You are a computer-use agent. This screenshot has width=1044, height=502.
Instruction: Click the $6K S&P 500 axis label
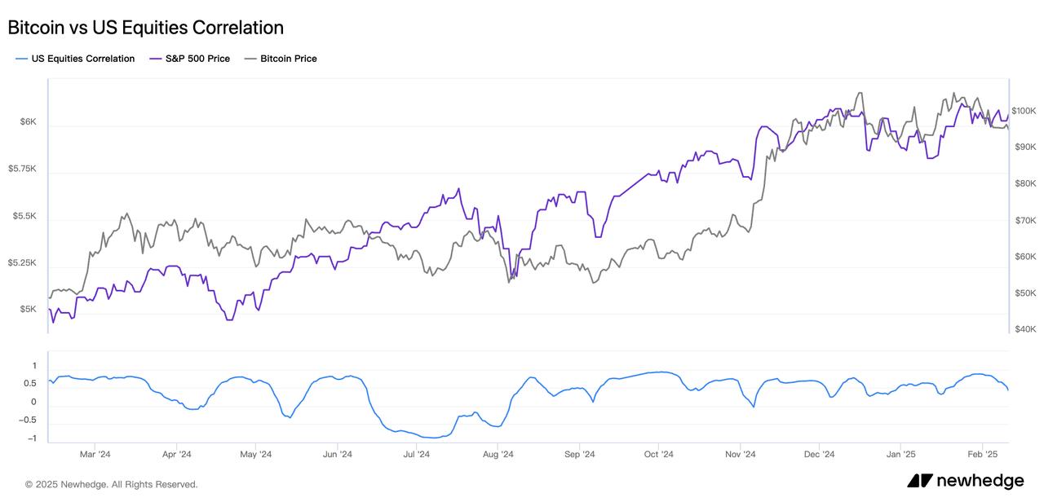pyautogui.click(x=29, y=122)
